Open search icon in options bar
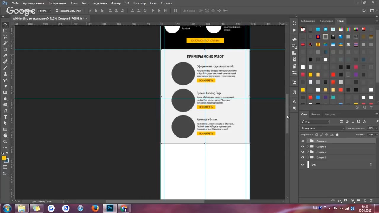This screenshot has width=379, height=213. (x=364, y=11)
